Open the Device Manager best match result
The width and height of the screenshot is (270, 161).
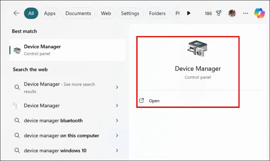click(67, 50)
